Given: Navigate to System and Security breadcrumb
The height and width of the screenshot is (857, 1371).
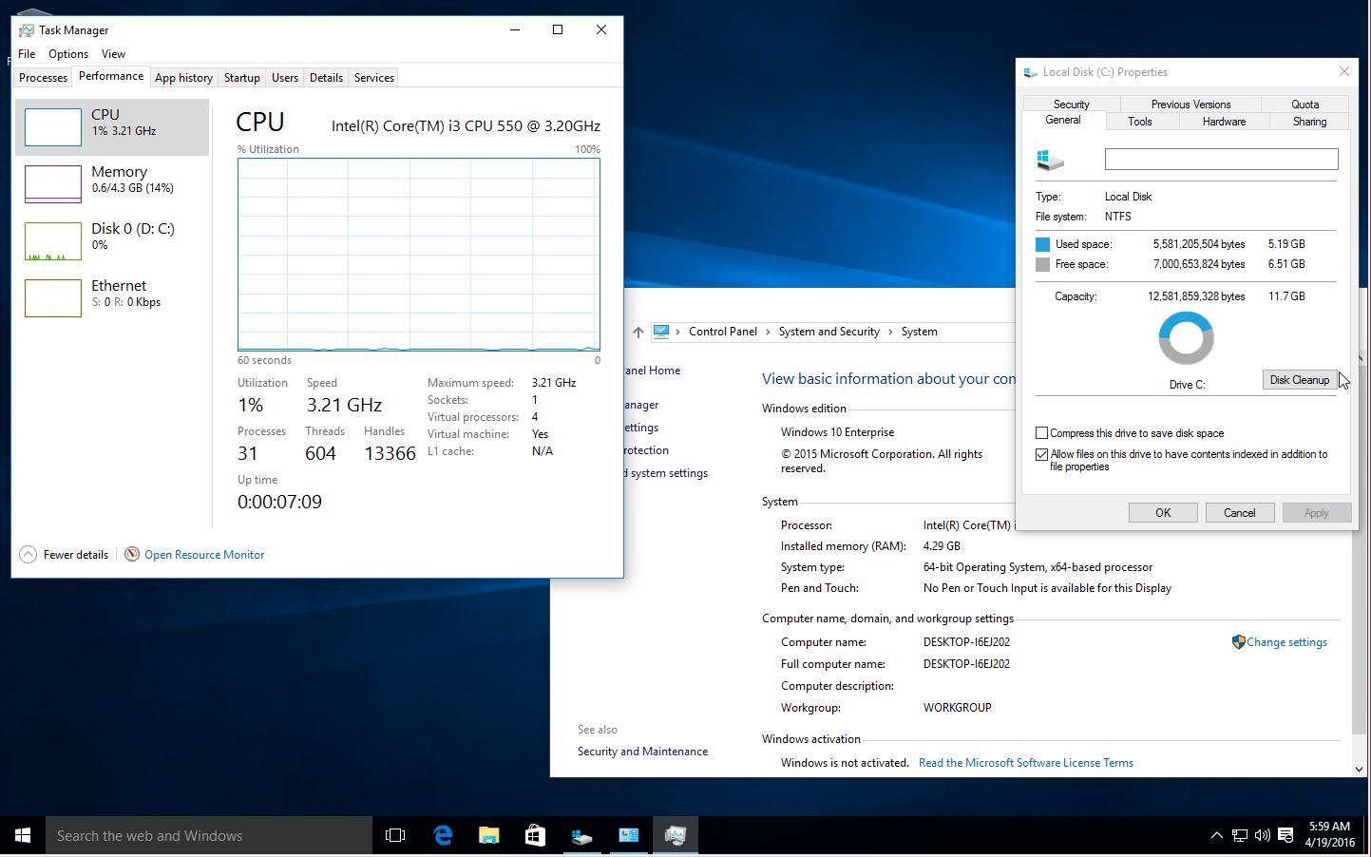Looking at the screenshot, I should pos(829,332).
